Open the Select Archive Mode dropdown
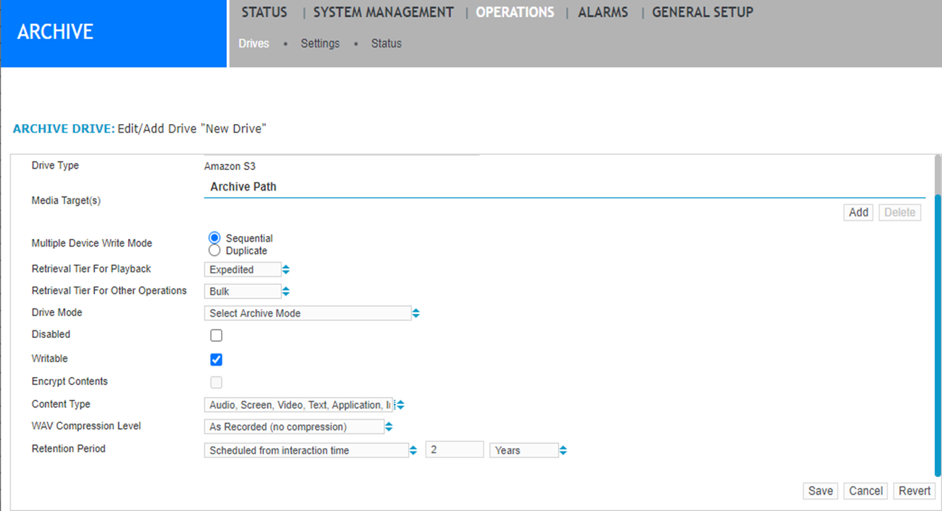The width and height of the screenshot is (942, 511). pos(308,312)
